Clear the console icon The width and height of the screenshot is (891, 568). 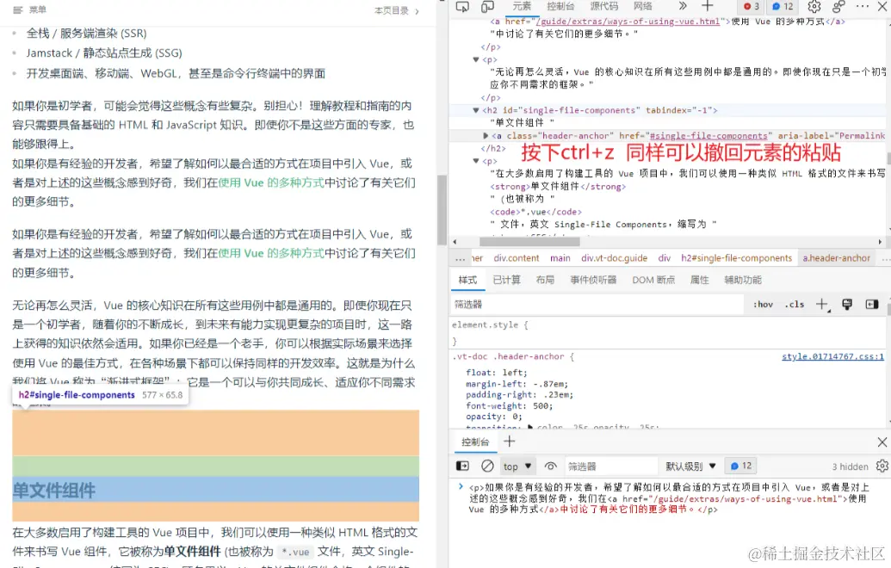click(x=487, y=466)
